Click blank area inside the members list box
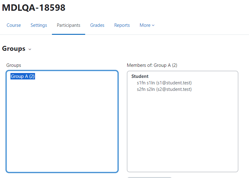The image size is (249, 178). [183, 131]
